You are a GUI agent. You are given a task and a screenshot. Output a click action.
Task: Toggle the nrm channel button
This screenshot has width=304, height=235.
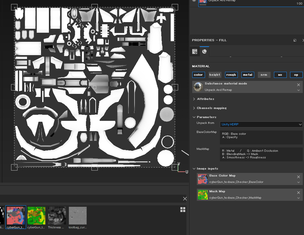[264, 75]
